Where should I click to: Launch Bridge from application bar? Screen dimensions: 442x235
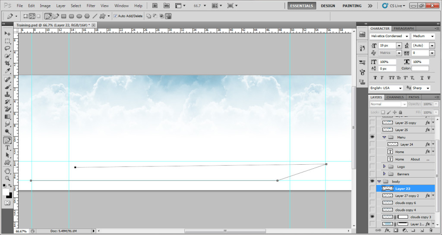[x=155, y=6]
